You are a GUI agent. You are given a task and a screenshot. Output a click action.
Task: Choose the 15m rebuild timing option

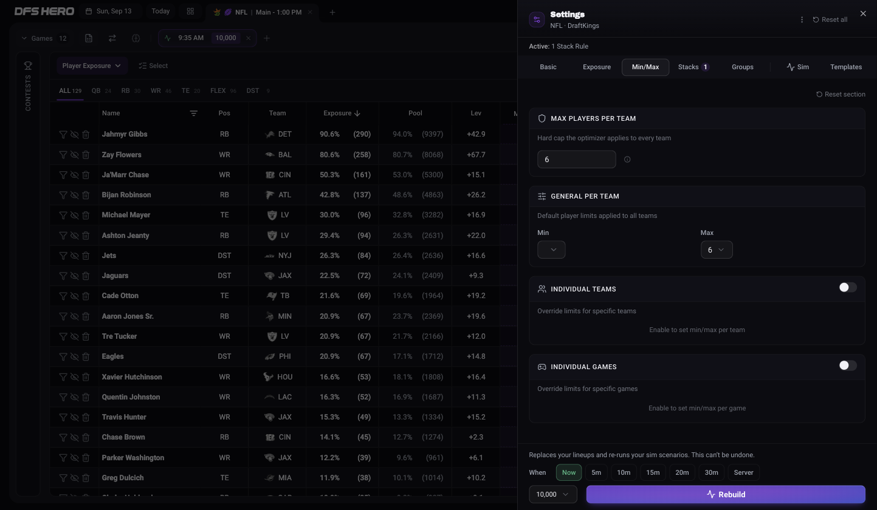653,472
